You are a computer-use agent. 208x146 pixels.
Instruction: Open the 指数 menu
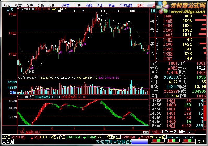[19, 5]
